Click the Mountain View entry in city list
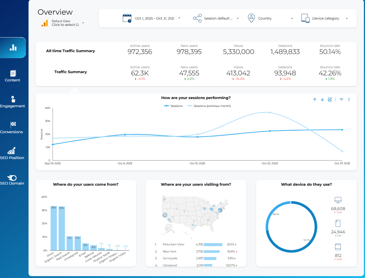The width and height of the screenshot is (365, 278). coord(174,244)
